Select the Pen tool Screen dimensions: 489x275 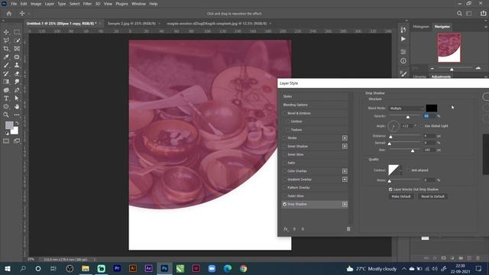(x=17, y=90)
